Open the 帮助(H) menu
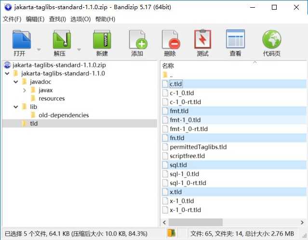Image resolution: width=308 pixels, height=240 pixels. click(x=105, y=19)
